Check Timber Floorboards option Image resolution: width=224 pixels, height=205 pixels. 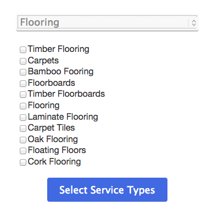point(23,95)
